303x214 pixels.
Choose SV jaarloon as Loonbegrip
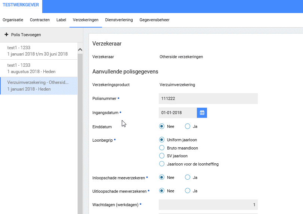point(162,156)
